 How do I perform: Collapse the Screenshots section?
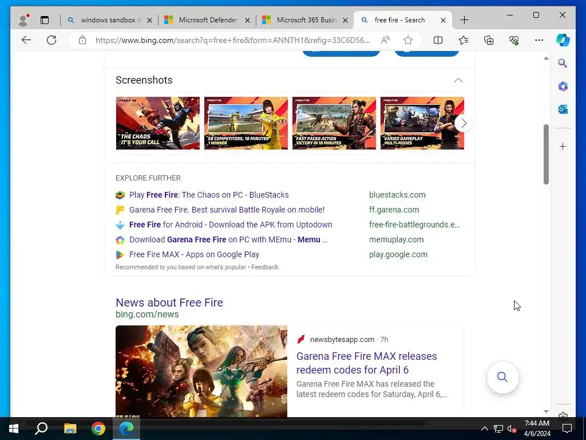(458, 80)
